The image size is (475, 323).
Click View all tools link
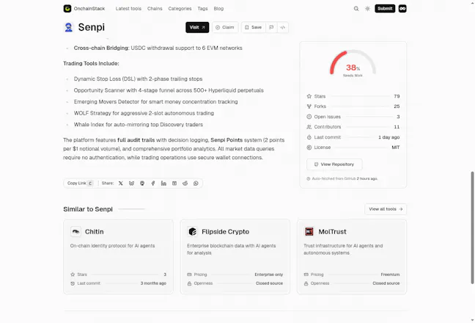[386, 209]
